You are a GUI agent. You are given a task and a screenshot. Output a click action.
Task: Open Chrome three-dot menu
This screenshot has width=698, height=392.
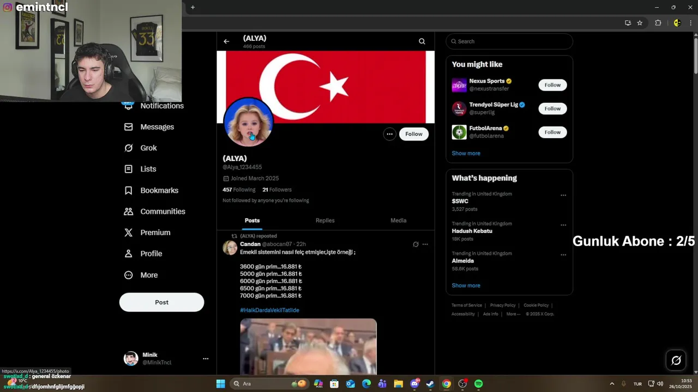pyautogui.click(x=691, y=23)
